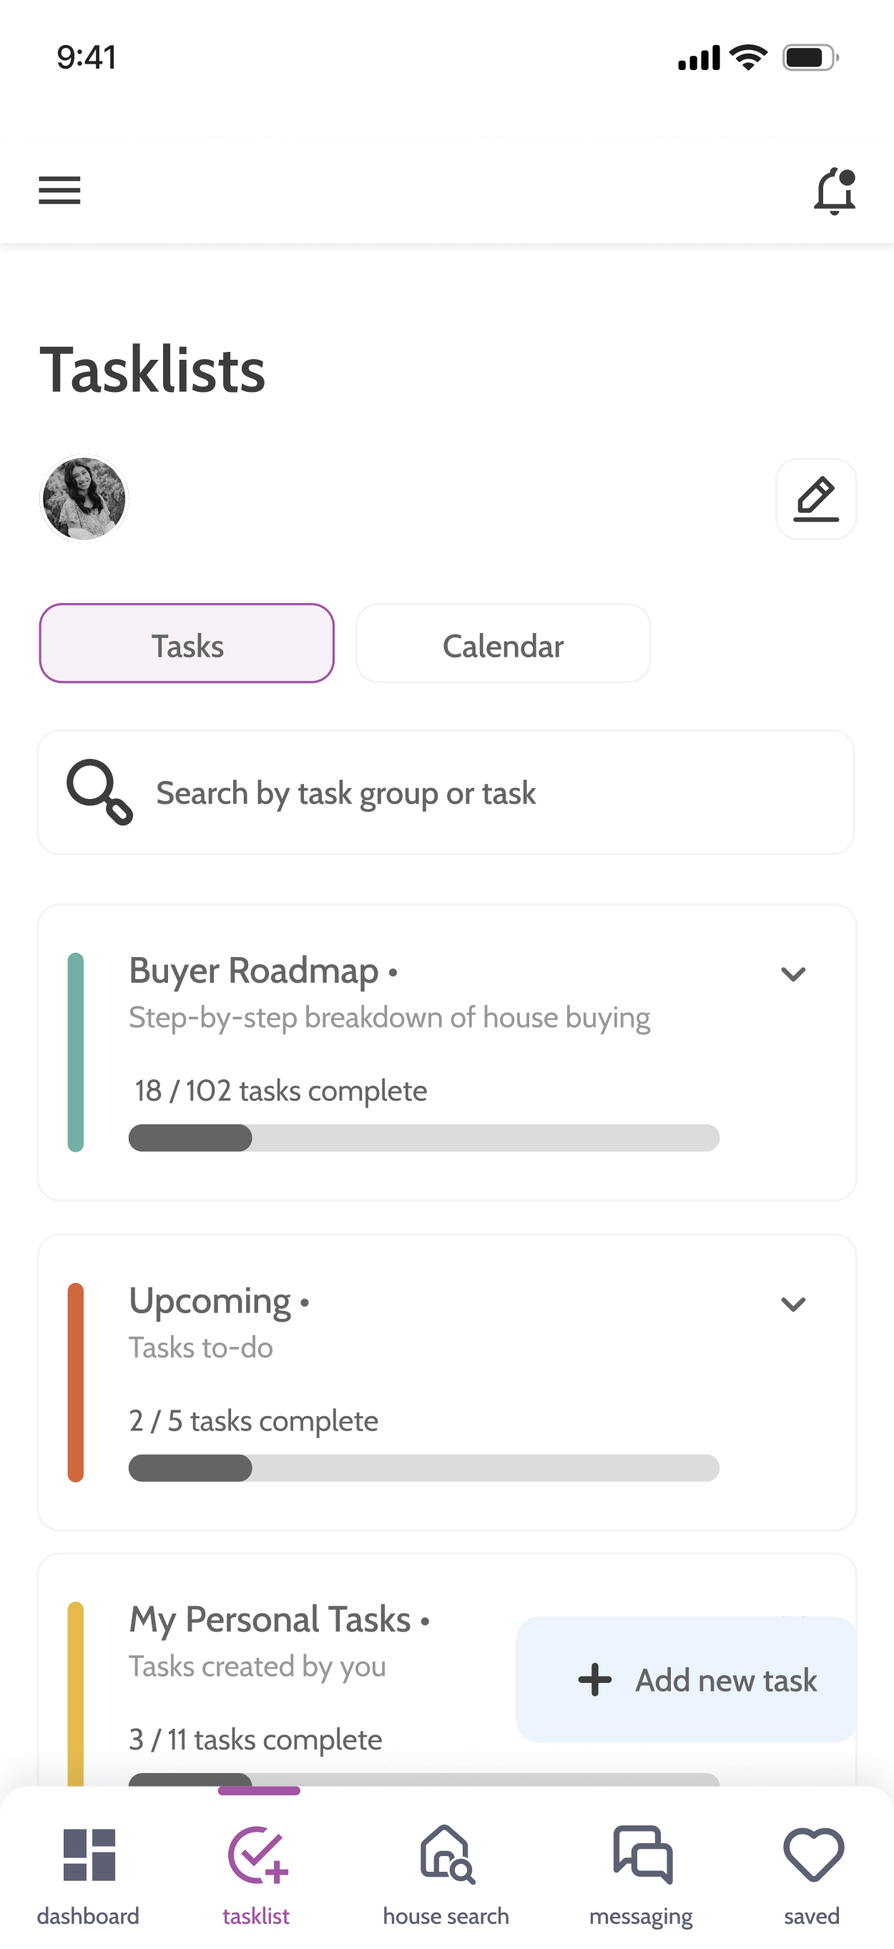Screen dimensions: 894x1949
Task: Switch to the Tasks view
Action: [x=187, y=643]
